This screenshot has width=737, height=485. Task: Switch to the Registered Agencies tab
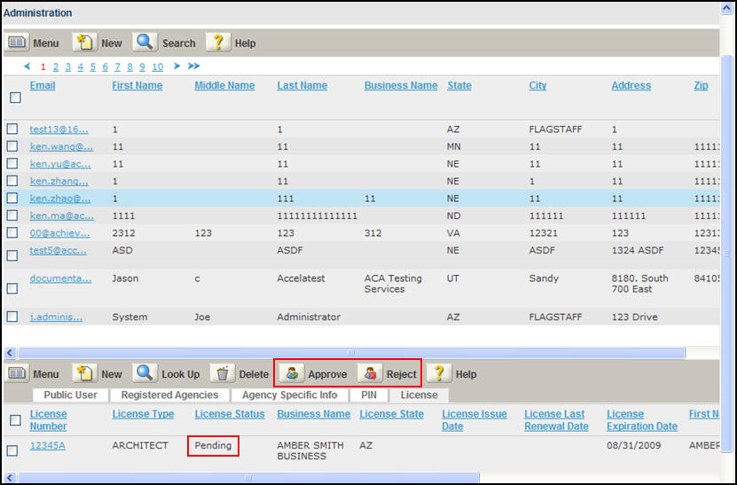click(169, 395)
